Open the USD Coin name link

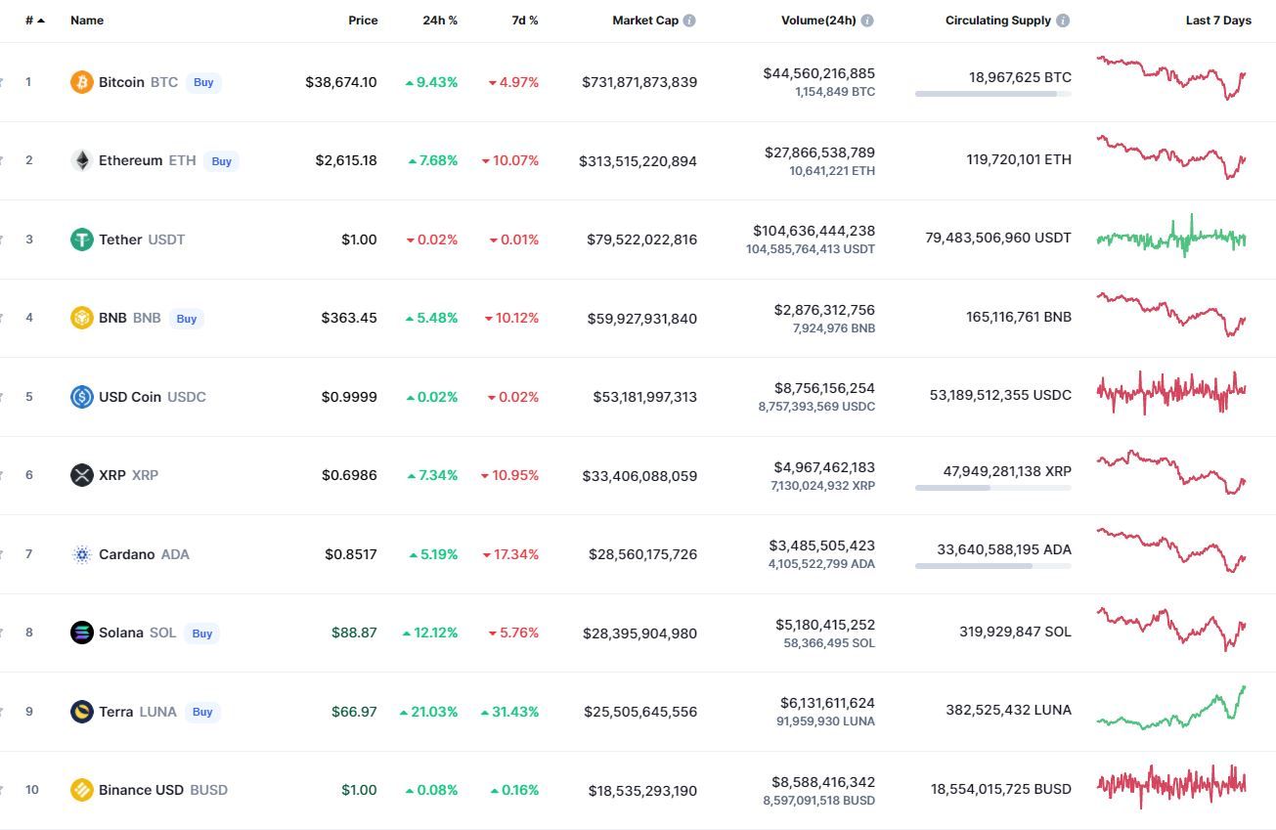point(130,397)
